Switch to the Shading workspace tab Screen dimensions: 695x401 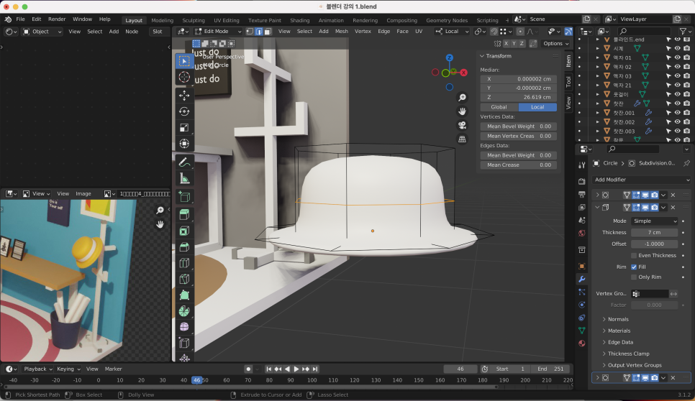(x=299, y=20)
